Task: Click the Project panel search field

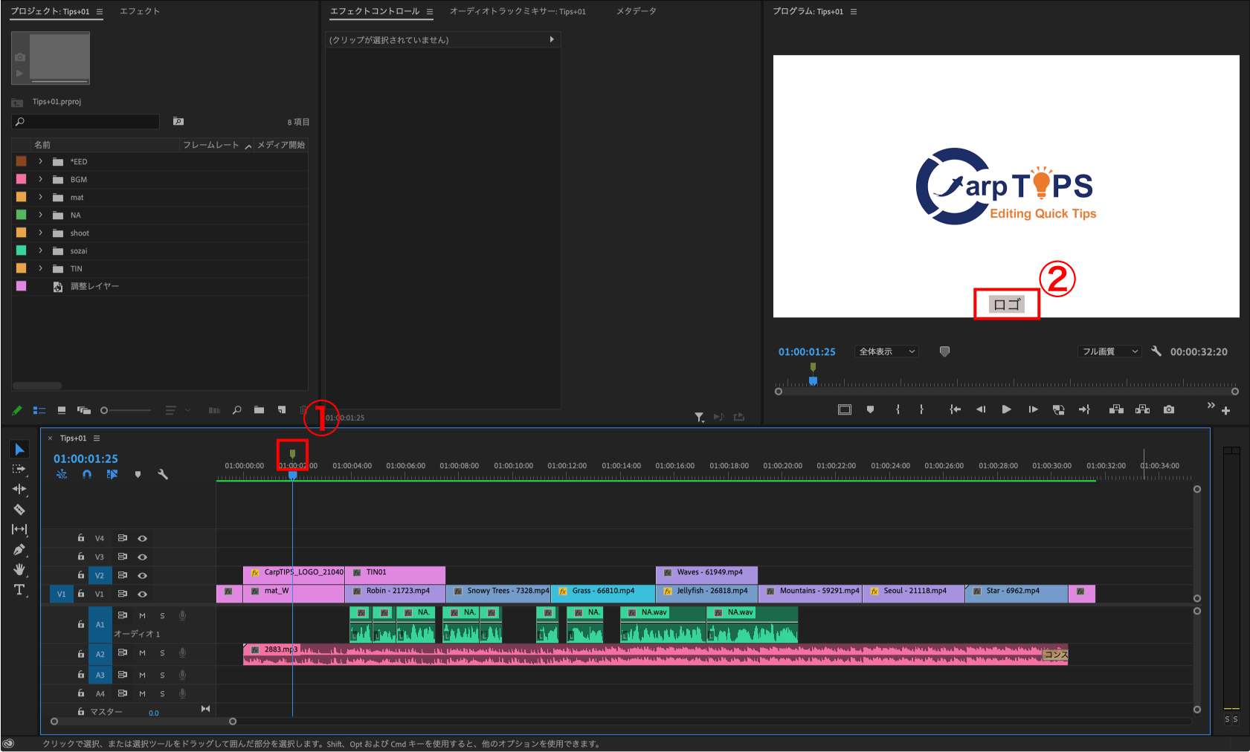Action: click(x=86, y=122)
